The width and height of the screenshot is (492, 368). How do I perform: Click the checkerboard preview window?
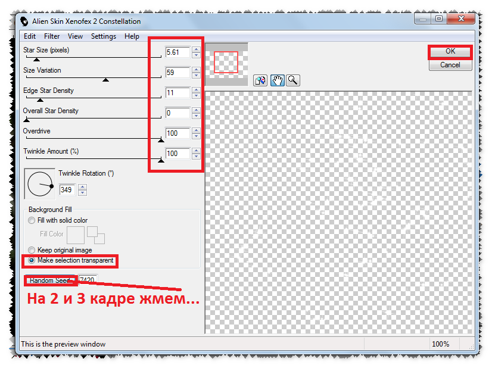point(338,213)
